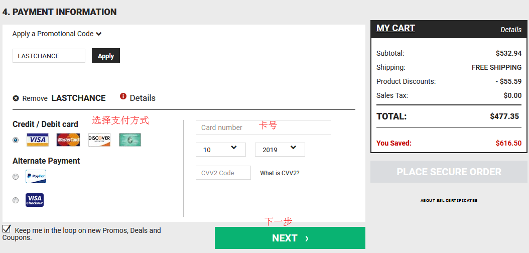Screen dimensions: 529x253
Task: Click the Discover card logo
Action: click(99, 140)
